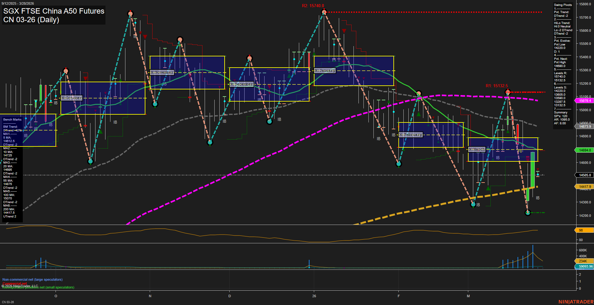This screenshot has height=305, width=594.
Task: Click the Pvt Low 14220.0 entry in Swing Pivots
Action: point(560,46)
